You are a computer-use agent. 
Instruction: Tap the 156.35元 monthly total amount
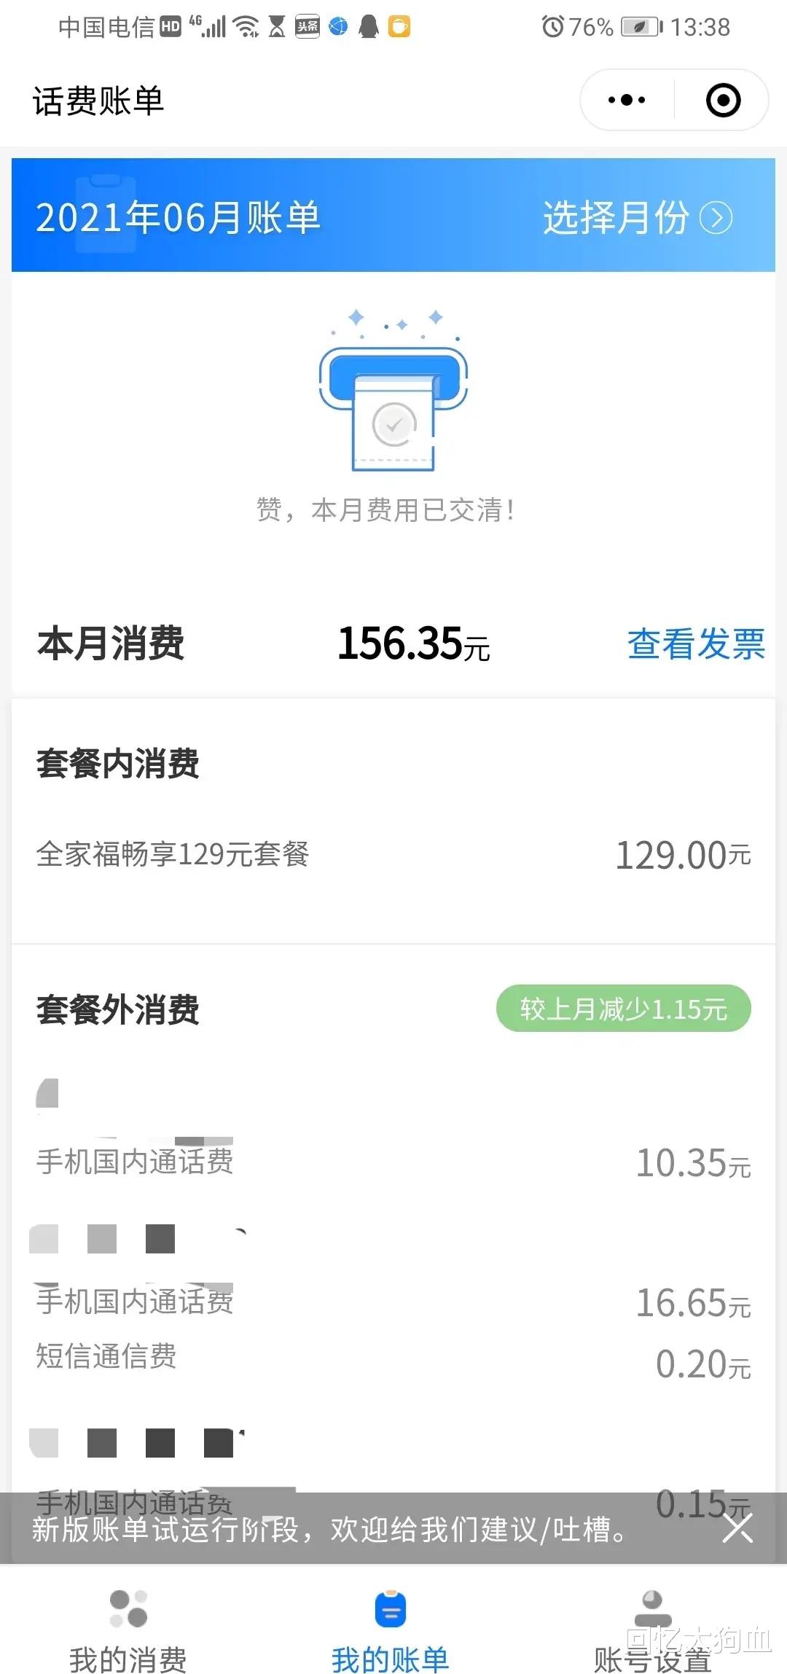click(x=413, y=644)
